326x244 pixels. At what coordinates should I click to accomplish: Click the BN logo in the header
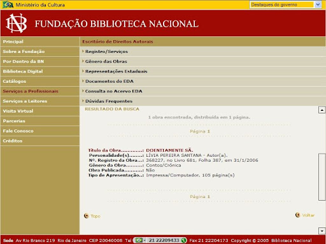[x=17, y=24]
